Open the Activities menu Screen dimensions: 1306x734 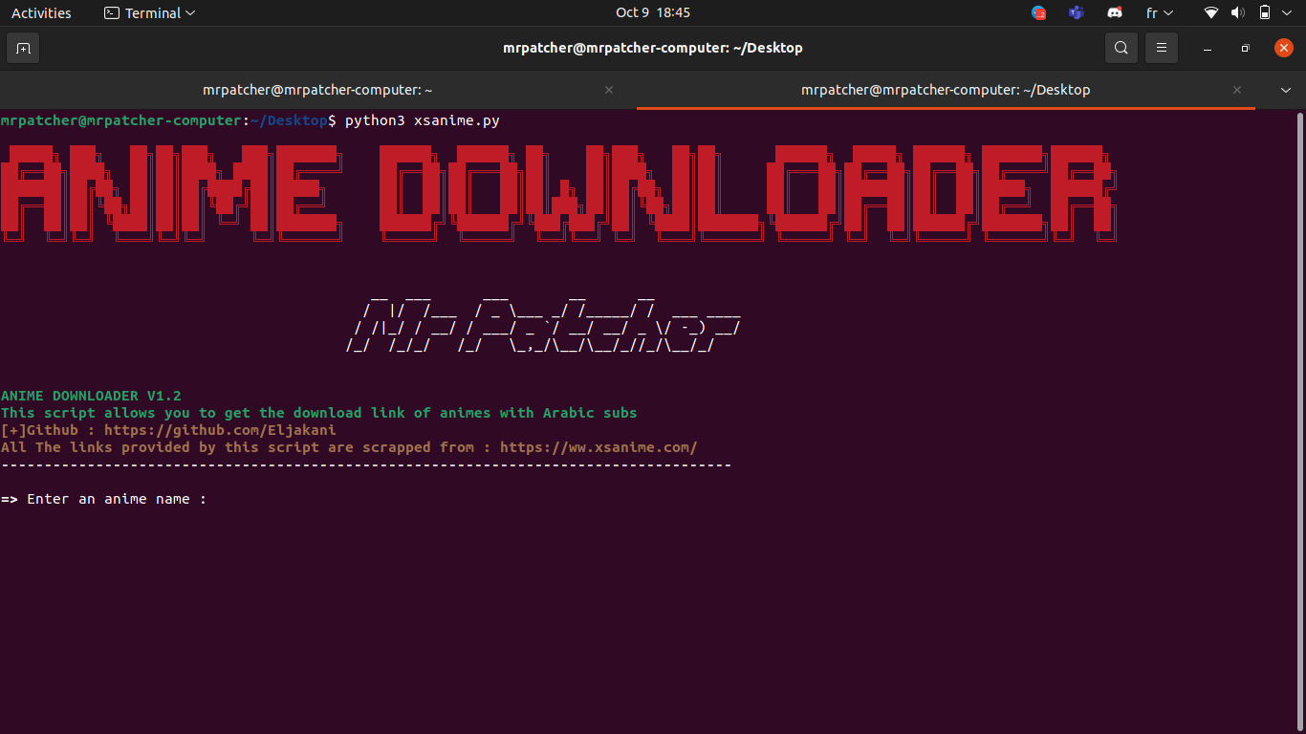click(41, 12)
